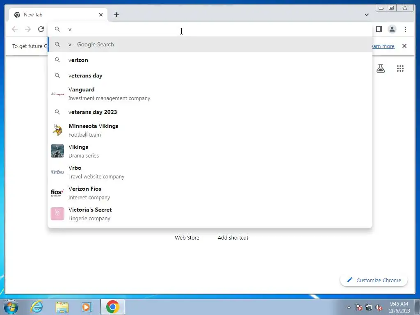This screenshot has height=315, width=420.
Task: Select the Verizon Fios internet company suggestion
Action: tap(210, 193)
